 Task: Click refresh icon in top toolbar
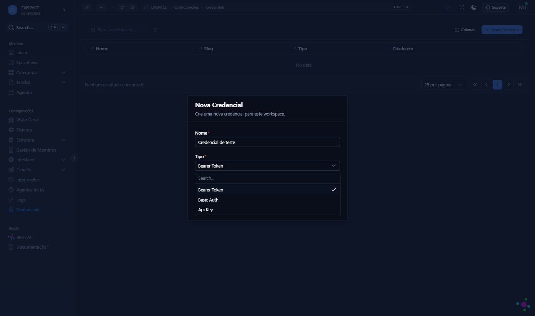(122, 7)
